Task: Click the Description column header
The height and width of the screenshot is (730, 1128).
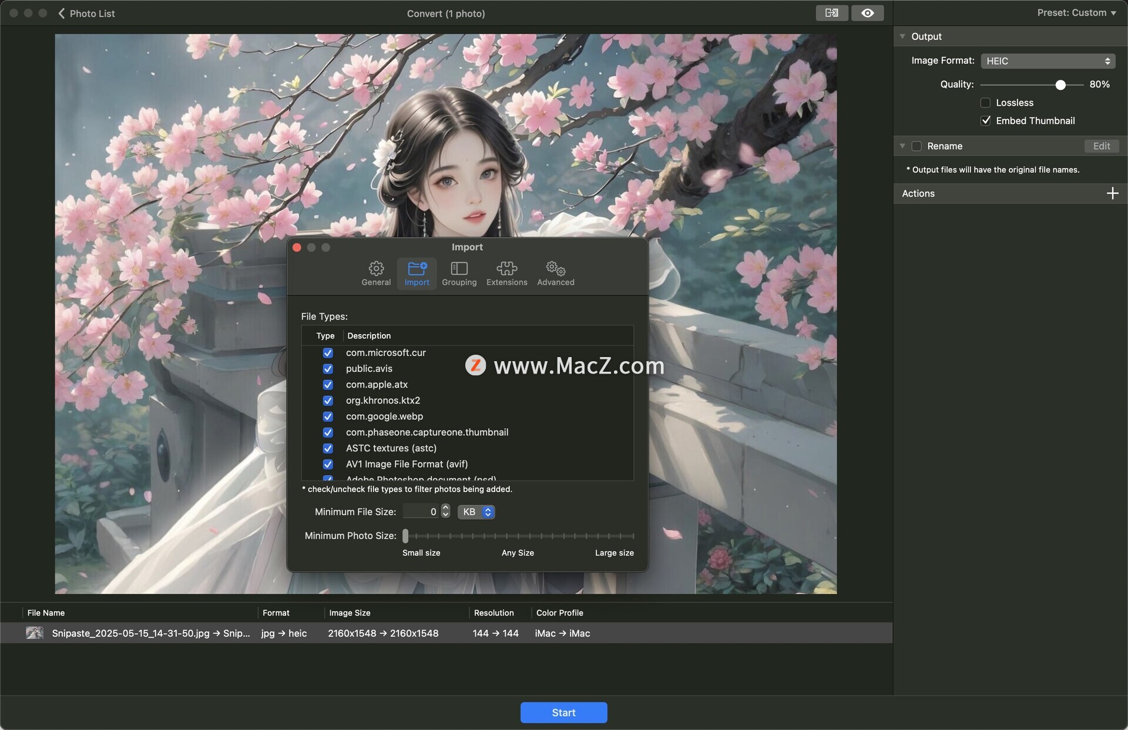Action: click(x=369, y=336)
